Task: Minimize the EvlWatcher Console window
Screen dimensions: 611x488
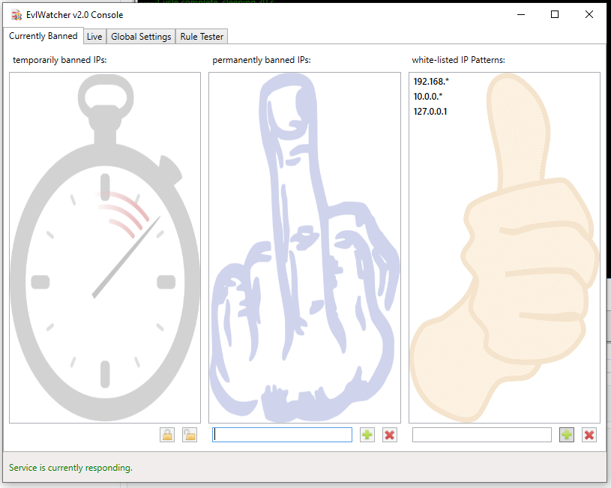Action: [521, 15]
